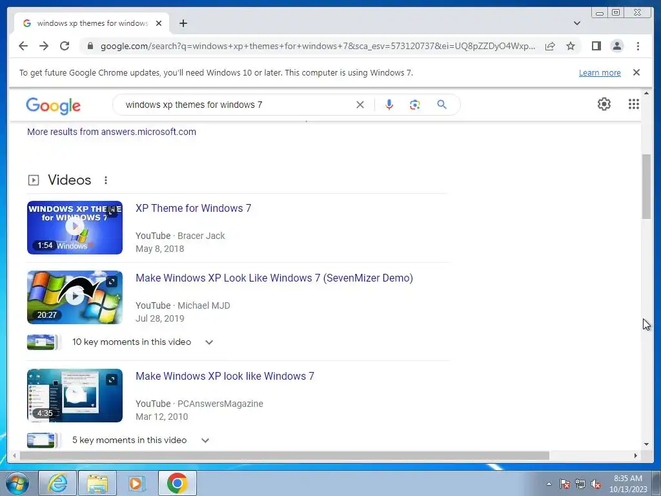Image resolution: width=661 pixels, height=496 pixels.
Task: Start voice search with microphone
Action: [x=389, y=105]
